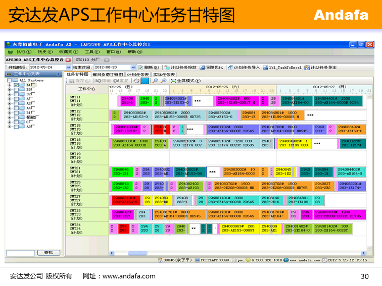The height and width of the screenshot is (286, 382).
Task: Tick the All Factory checkbox
Action: tap(9, 81)
